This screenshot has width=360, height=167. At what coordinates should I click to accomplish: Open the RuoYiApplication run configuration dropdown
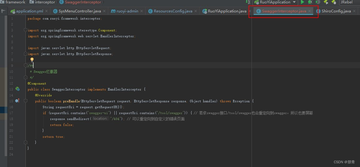click(275, 2)
